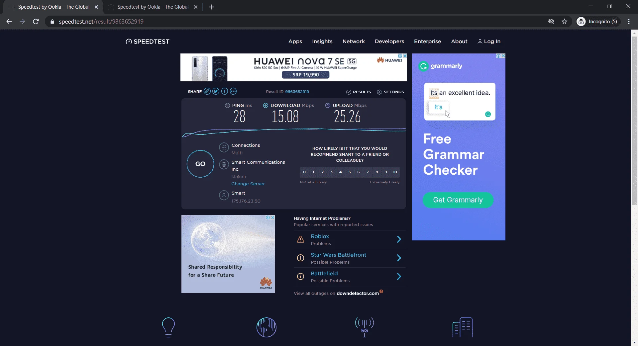This screenshot has width=638, height=346.
Task: Share the result on Facebook
Action: [225, 91]
